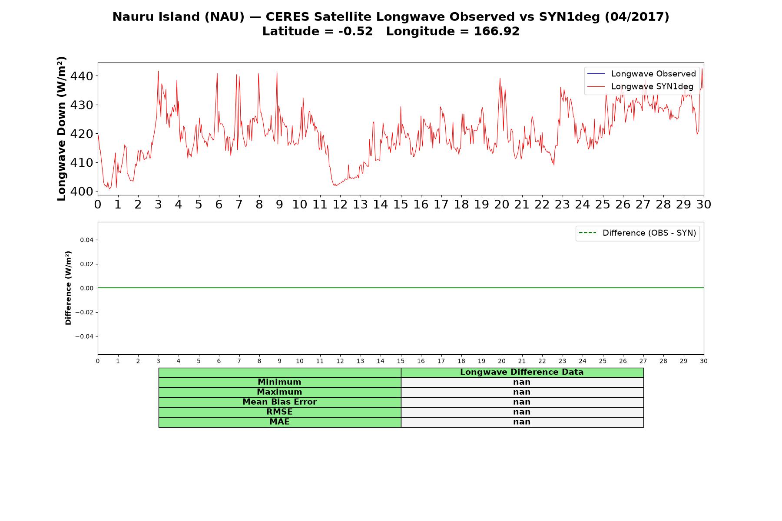Select the Maximum row label in table
782x521 pixels.
pos(280,392)
